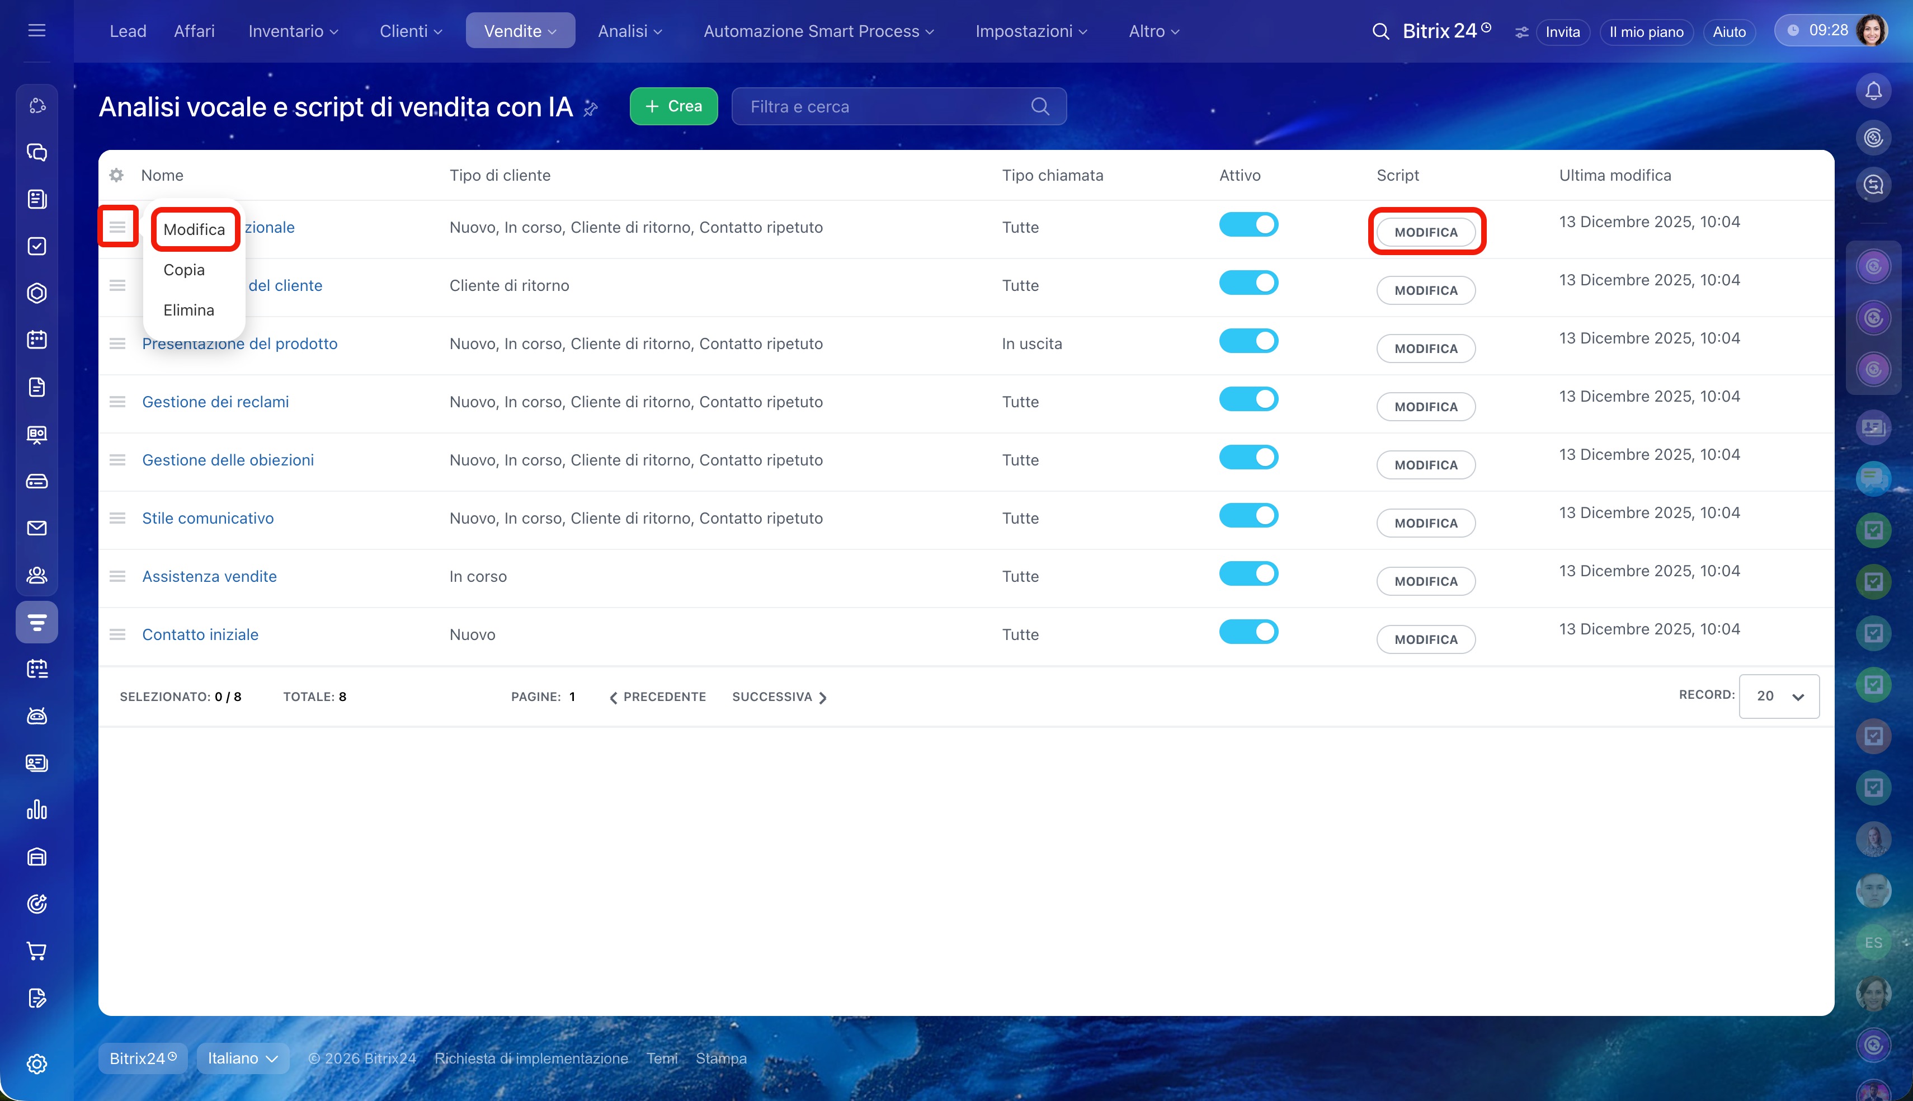Expand the Inventario menu
Image resolution: width=1913 pixels, height=1101 pixels.
click(x=293, y=32)
